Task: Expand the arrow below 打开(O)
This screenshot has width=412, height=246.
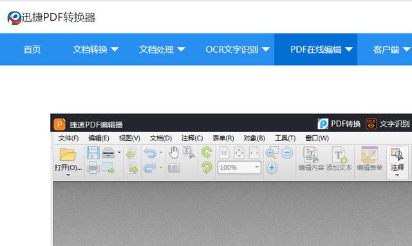Action: pyautogui.click(x=68, y=175)
